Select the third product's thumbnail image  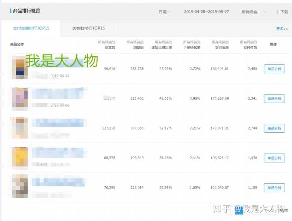[x=19, y=128]
